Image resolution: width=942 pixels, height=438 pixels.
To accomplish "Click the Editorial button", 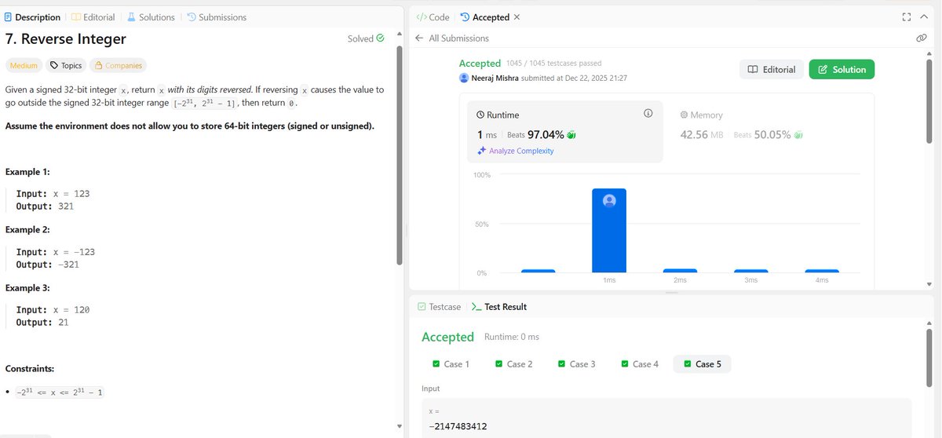I will [x=772, y=70].
